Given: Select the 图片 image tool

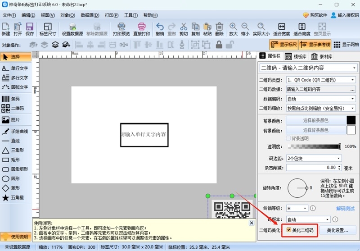Looking at the screenshot, I should pyautogui.click(x=11, y=120).
